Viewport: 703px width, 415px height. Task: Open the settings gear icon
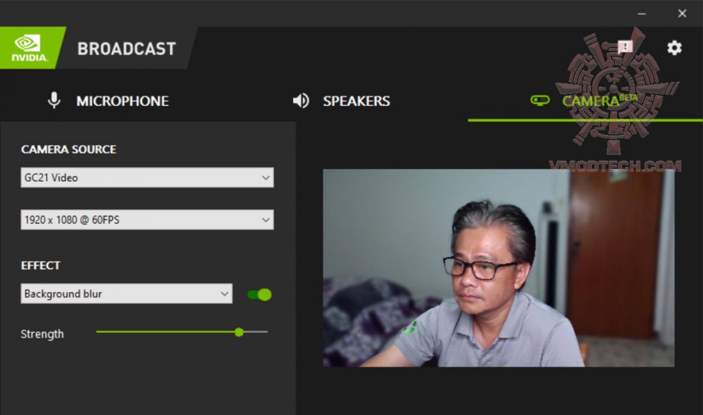point(674,48)
